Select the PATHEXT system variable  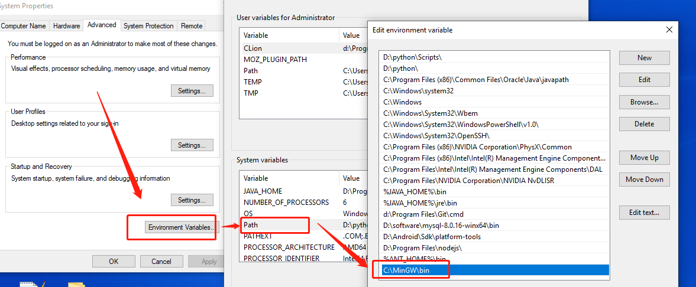click(303, 236)
